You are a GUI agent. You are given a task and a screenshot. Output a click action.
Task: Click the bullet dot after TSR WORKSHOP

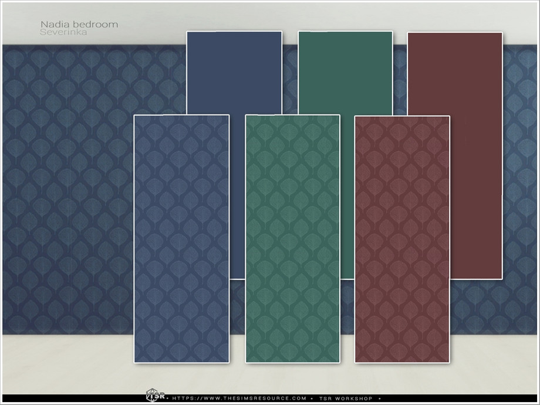pos(380,398)
